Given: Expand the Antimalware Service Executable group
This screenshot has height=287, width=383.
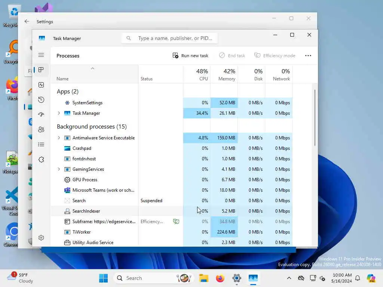Looking at the screenshot, I should tap(59, 138).
